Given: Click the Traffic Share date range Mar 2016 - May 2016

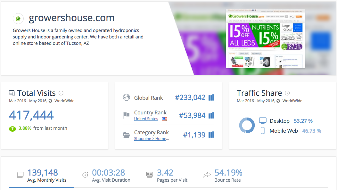Looking at the screenshot, I should [x=256, y=101].
